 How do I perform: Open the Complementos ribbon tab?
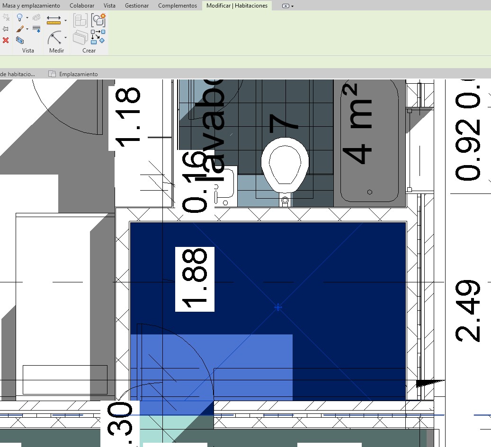point(178,6)
